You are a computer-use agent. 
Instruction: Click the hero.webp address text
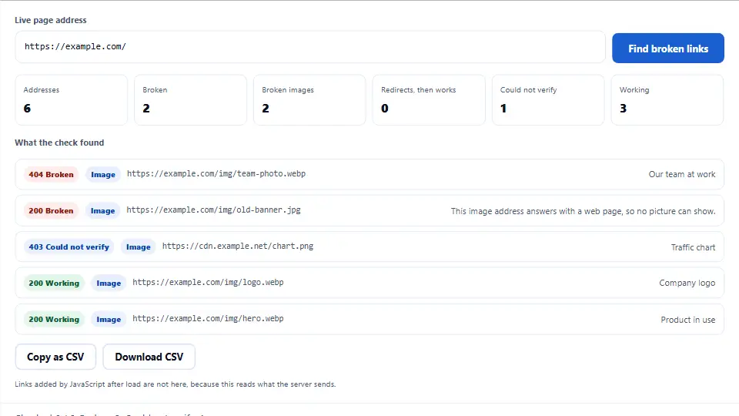[x=208, y=319]
